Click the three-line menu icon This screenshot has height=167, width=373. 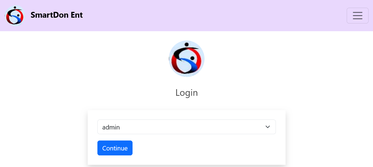coord(358,15)
